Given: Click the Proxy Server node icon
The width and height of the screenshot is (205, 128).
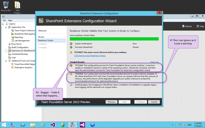Looking at the screenshot, I should point(9,44).
